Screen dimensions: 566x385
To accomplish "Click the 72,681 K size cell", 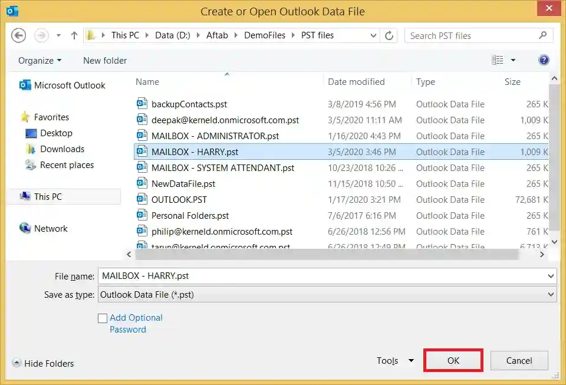I will coord(531,199).
